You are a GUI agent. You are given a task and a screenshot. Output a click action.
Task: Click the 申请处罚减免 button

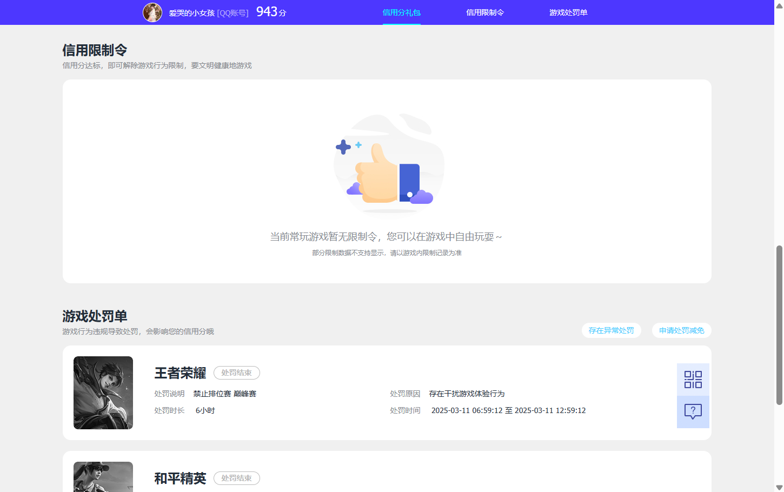[681, 330]
